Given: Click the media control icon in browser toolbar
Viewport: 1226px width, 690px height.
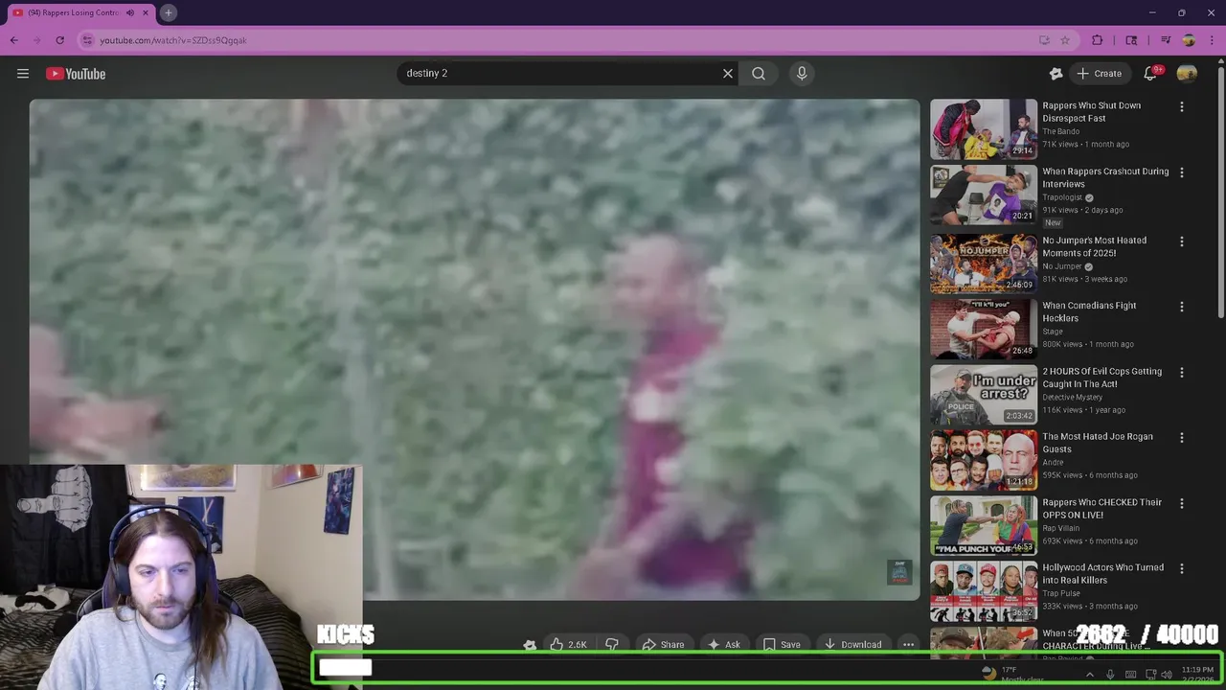Looking at the screenshot, I should click(1166, 40).
